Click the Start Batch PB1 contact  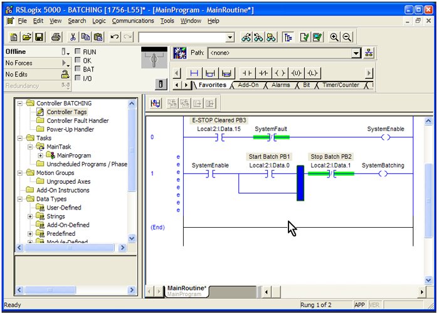pyautogui.click(x=269, y=174)
